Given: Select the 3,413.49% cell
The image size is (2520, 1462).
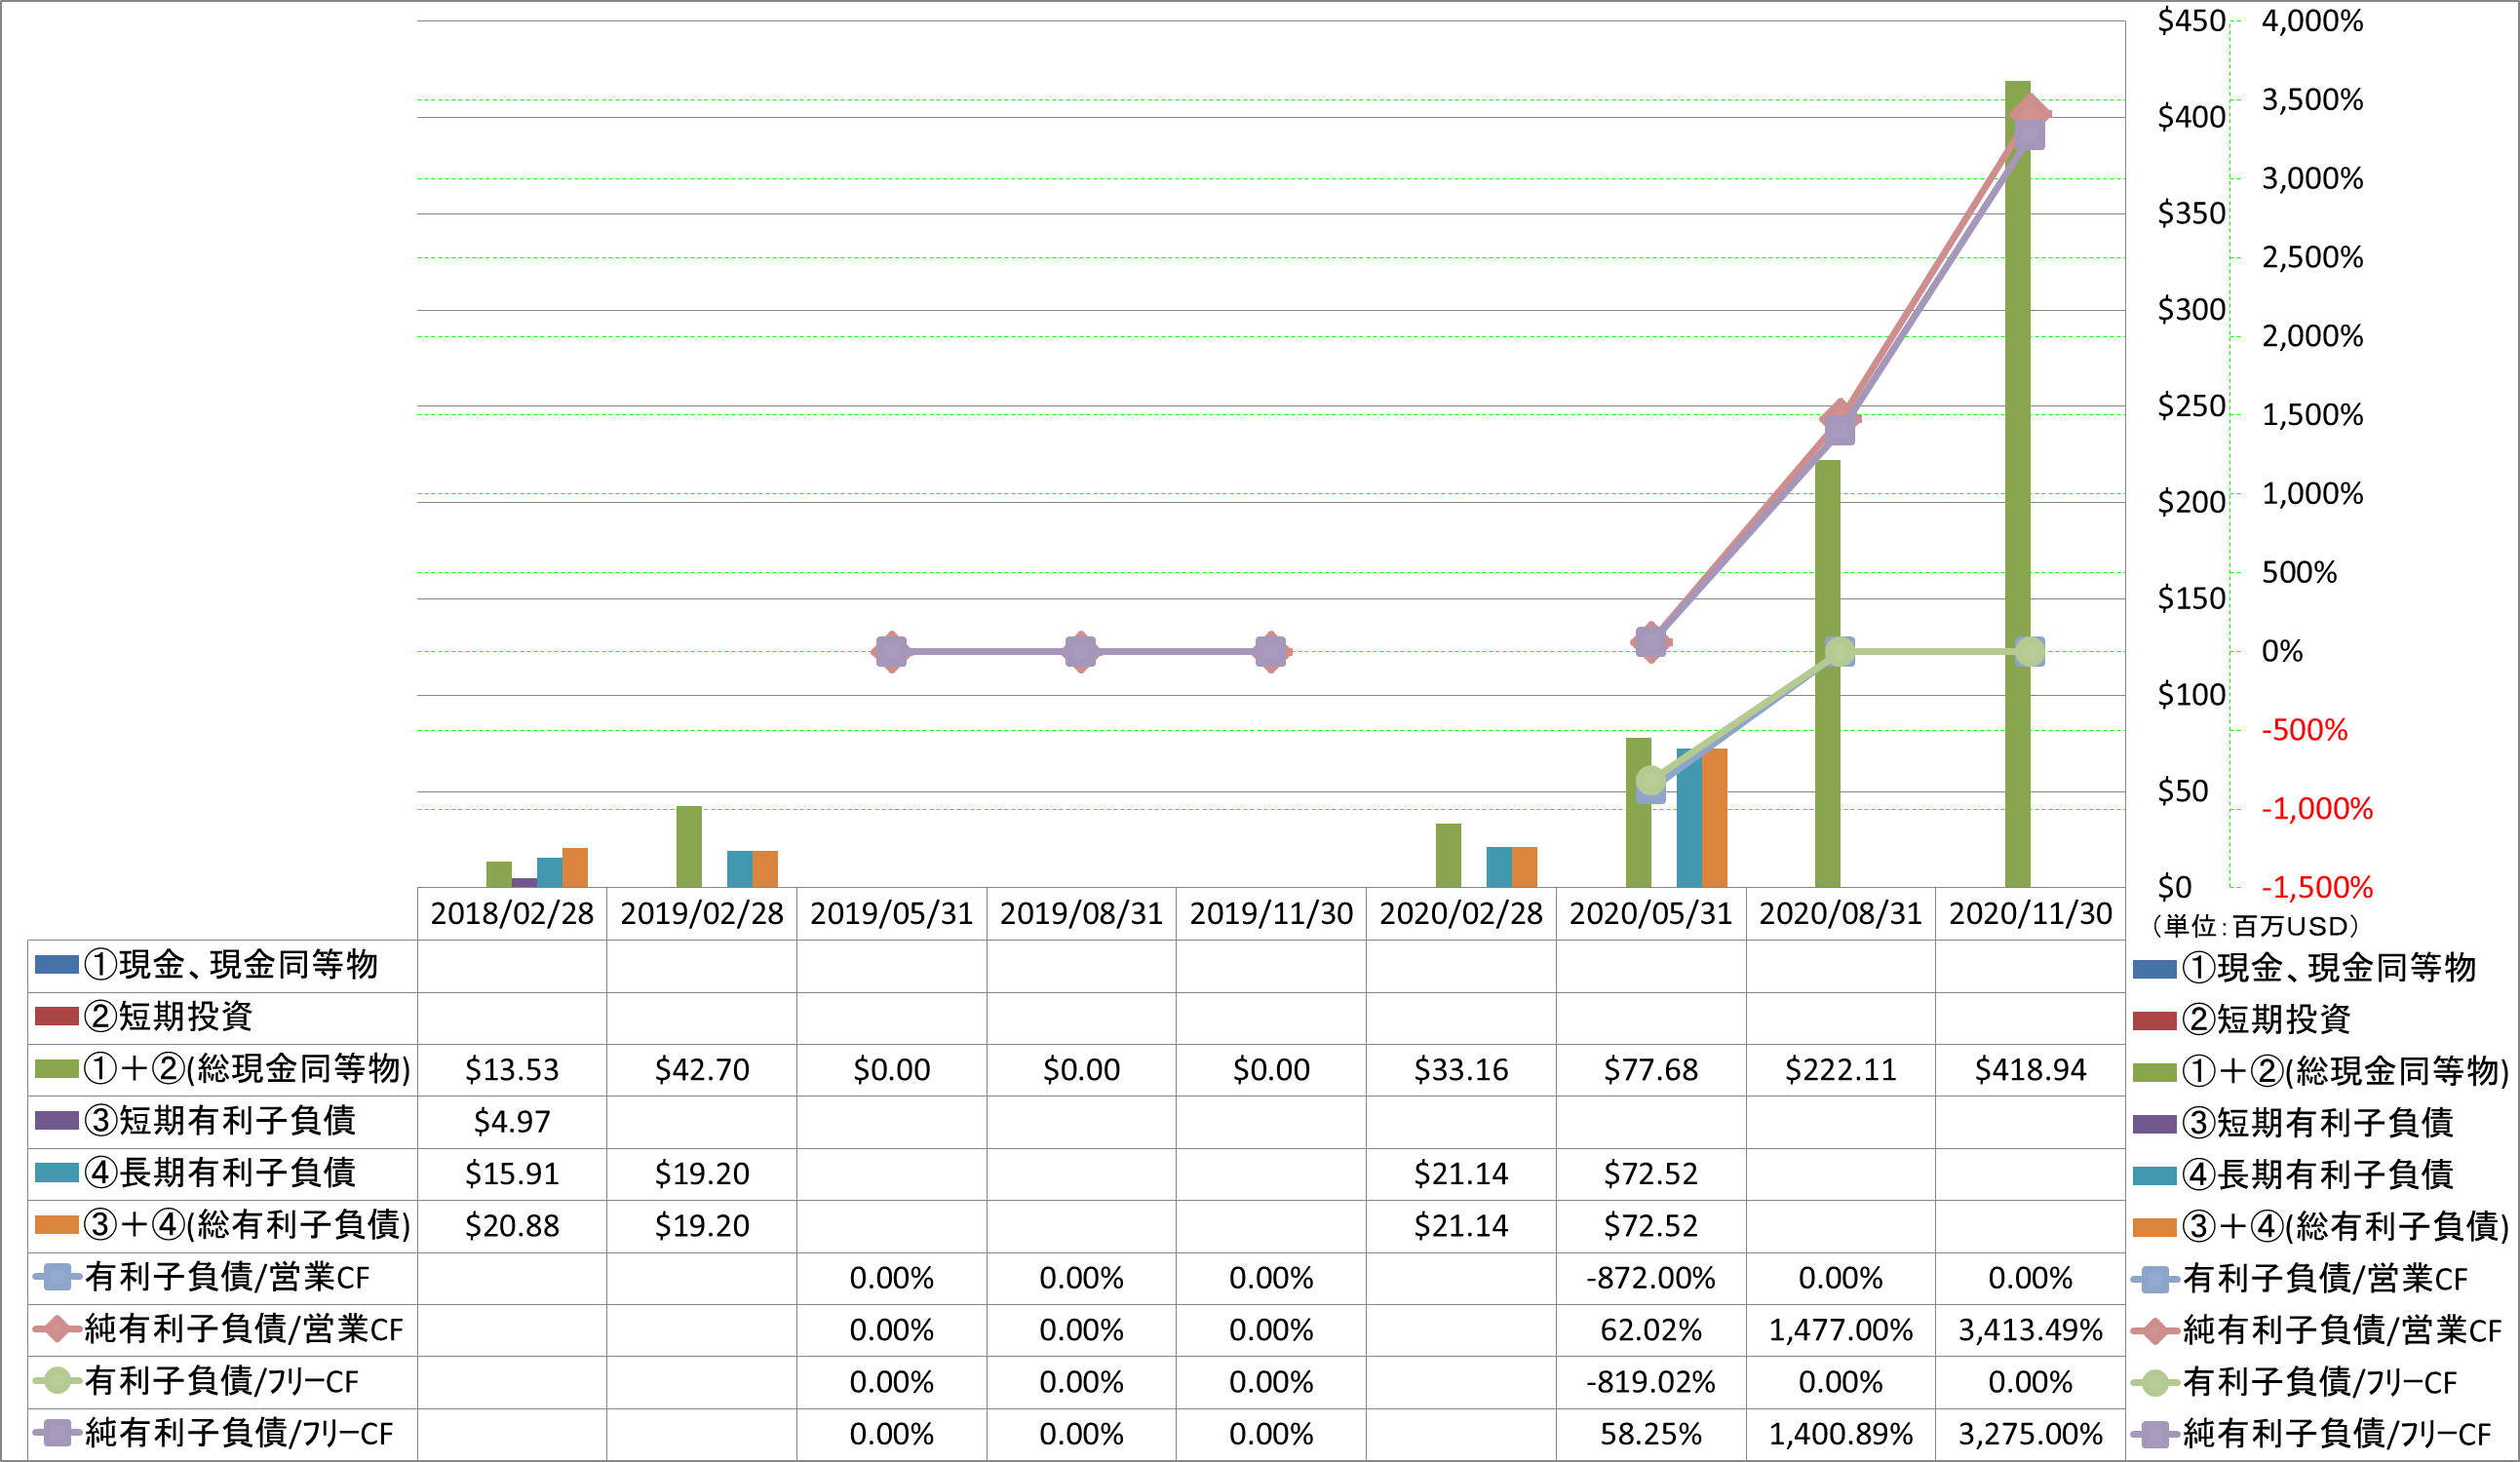Looking at the screenshot, I should (2030, 1330).
